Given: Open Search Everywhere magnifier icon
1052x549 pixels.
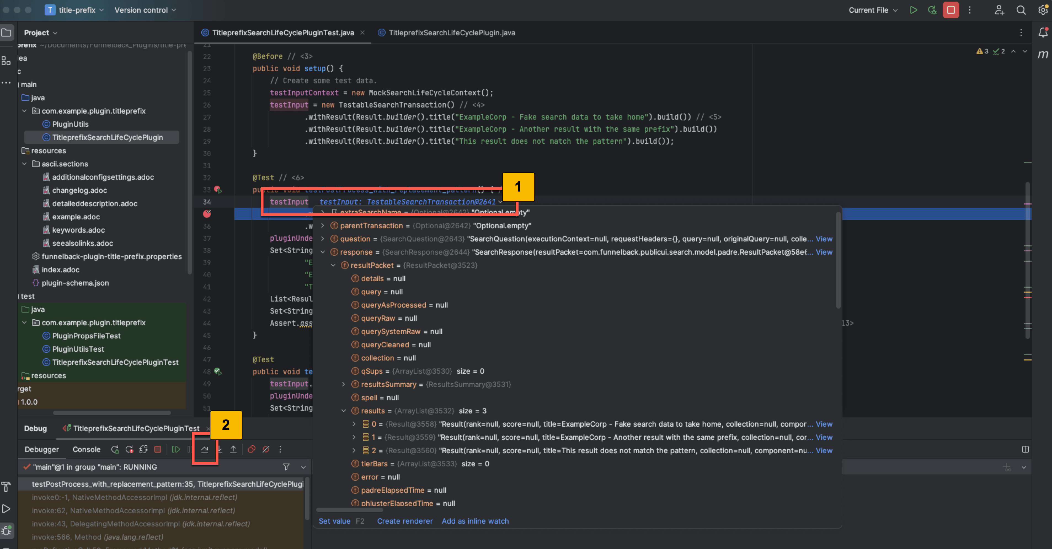Looking at the screenshot, I should [x=1021, y=10].
